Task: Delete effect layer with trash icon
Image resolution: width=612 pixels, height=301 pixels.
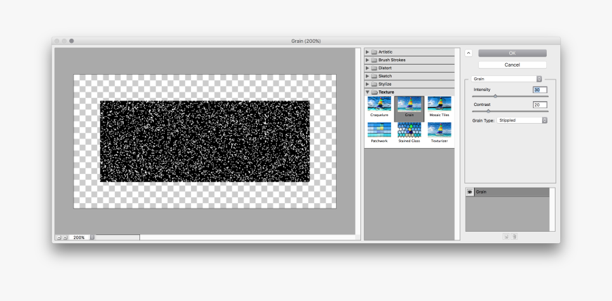Action: coord(514,236)
